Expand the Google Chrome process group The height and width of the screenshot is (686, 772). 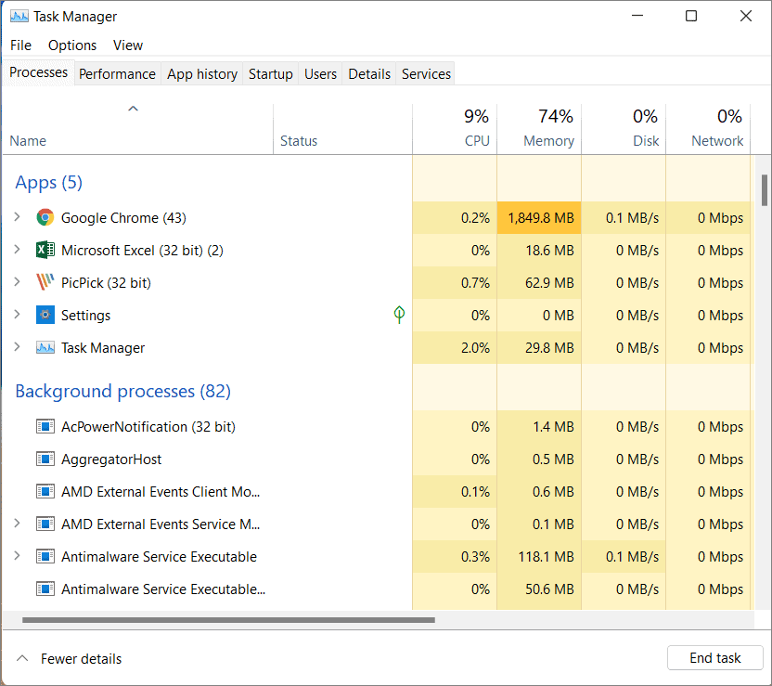pos(18,216)
